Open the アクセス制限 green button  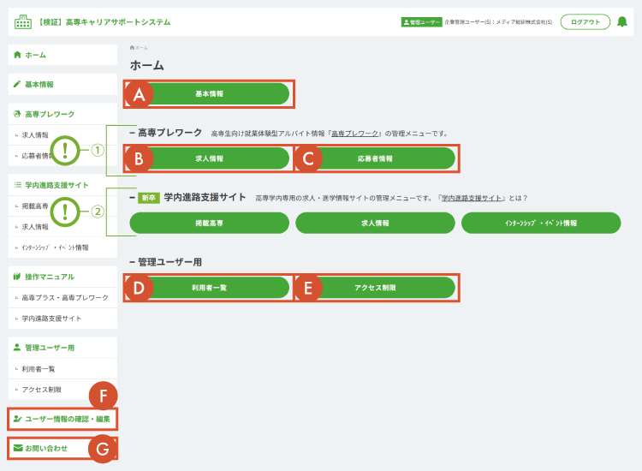(x=375, y=288)
